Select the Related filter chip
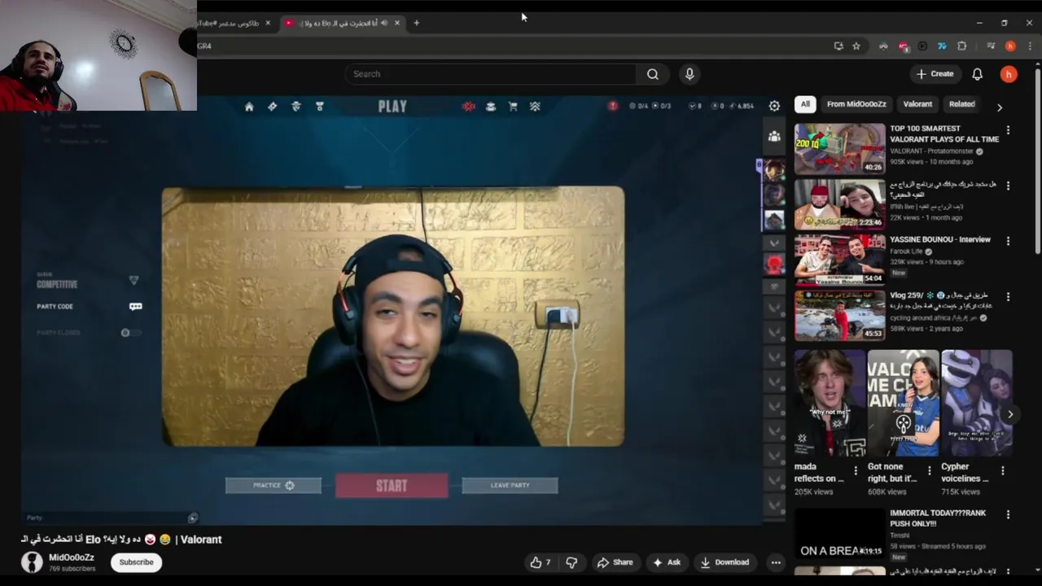The image size is (1042, 586). [961, 104]
